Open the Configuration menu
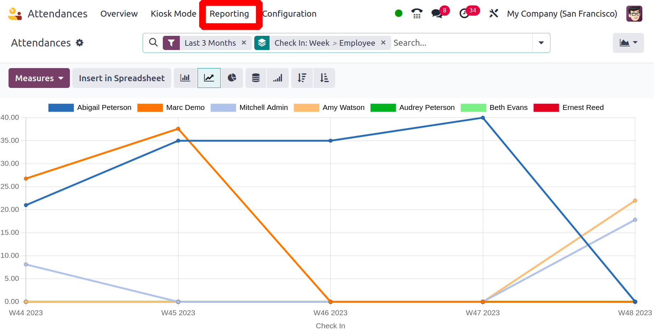The image size is (654, 334). (x=289, y=14)
